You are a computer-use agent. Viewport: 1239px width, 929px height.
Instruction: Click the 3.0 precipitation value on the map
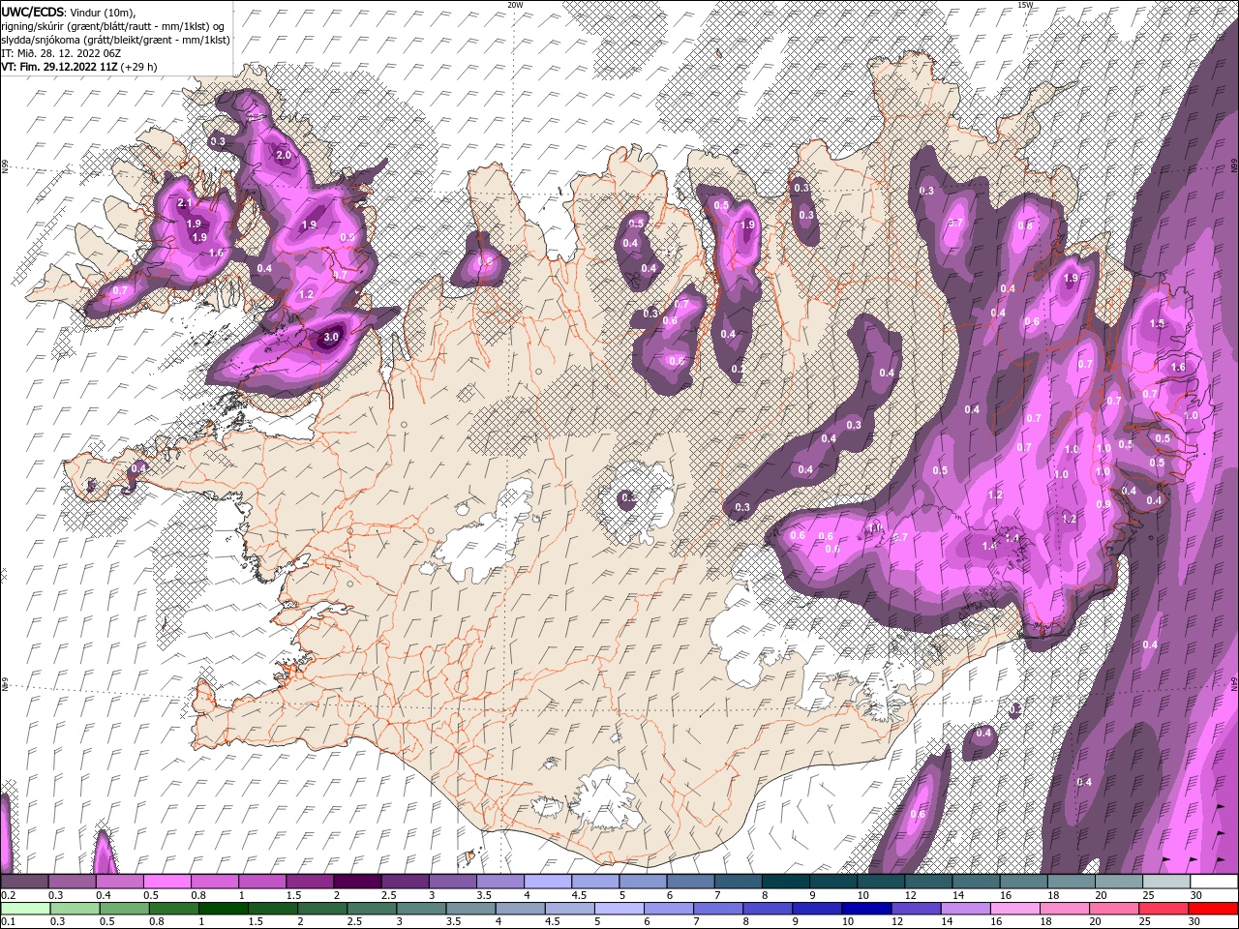(331, 337)
